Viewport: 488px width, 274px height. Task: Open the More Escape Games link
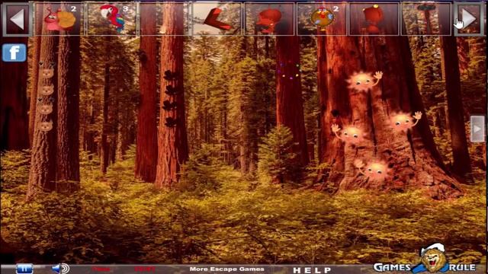227,269
